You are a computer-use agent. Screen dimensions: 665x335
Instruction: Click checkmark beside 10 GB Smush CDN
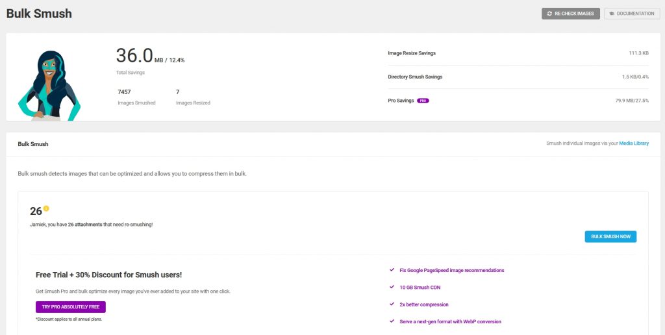tap(392, 287)
